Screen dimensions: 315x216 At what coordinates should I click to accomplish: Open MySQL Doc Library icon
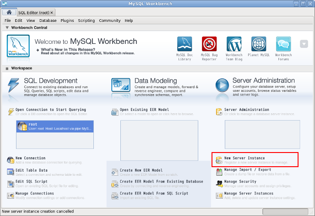(x=185, y=44)
